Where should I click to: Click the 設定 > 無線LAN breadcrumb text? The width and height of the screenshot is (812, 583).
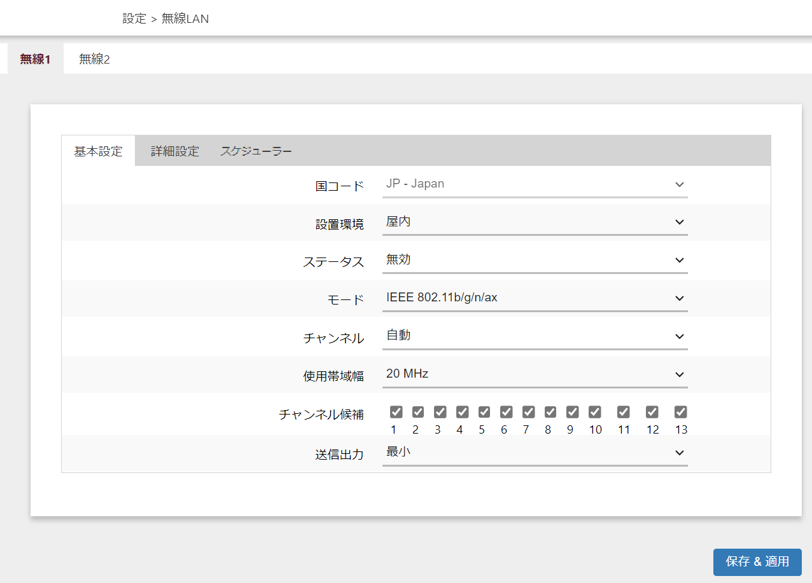pyautogui.click(x=165, y=19)
